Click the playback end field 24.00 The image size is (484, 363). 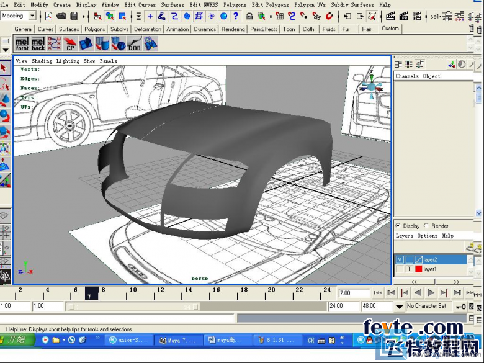pyautogui.click(x=343, y=306)
